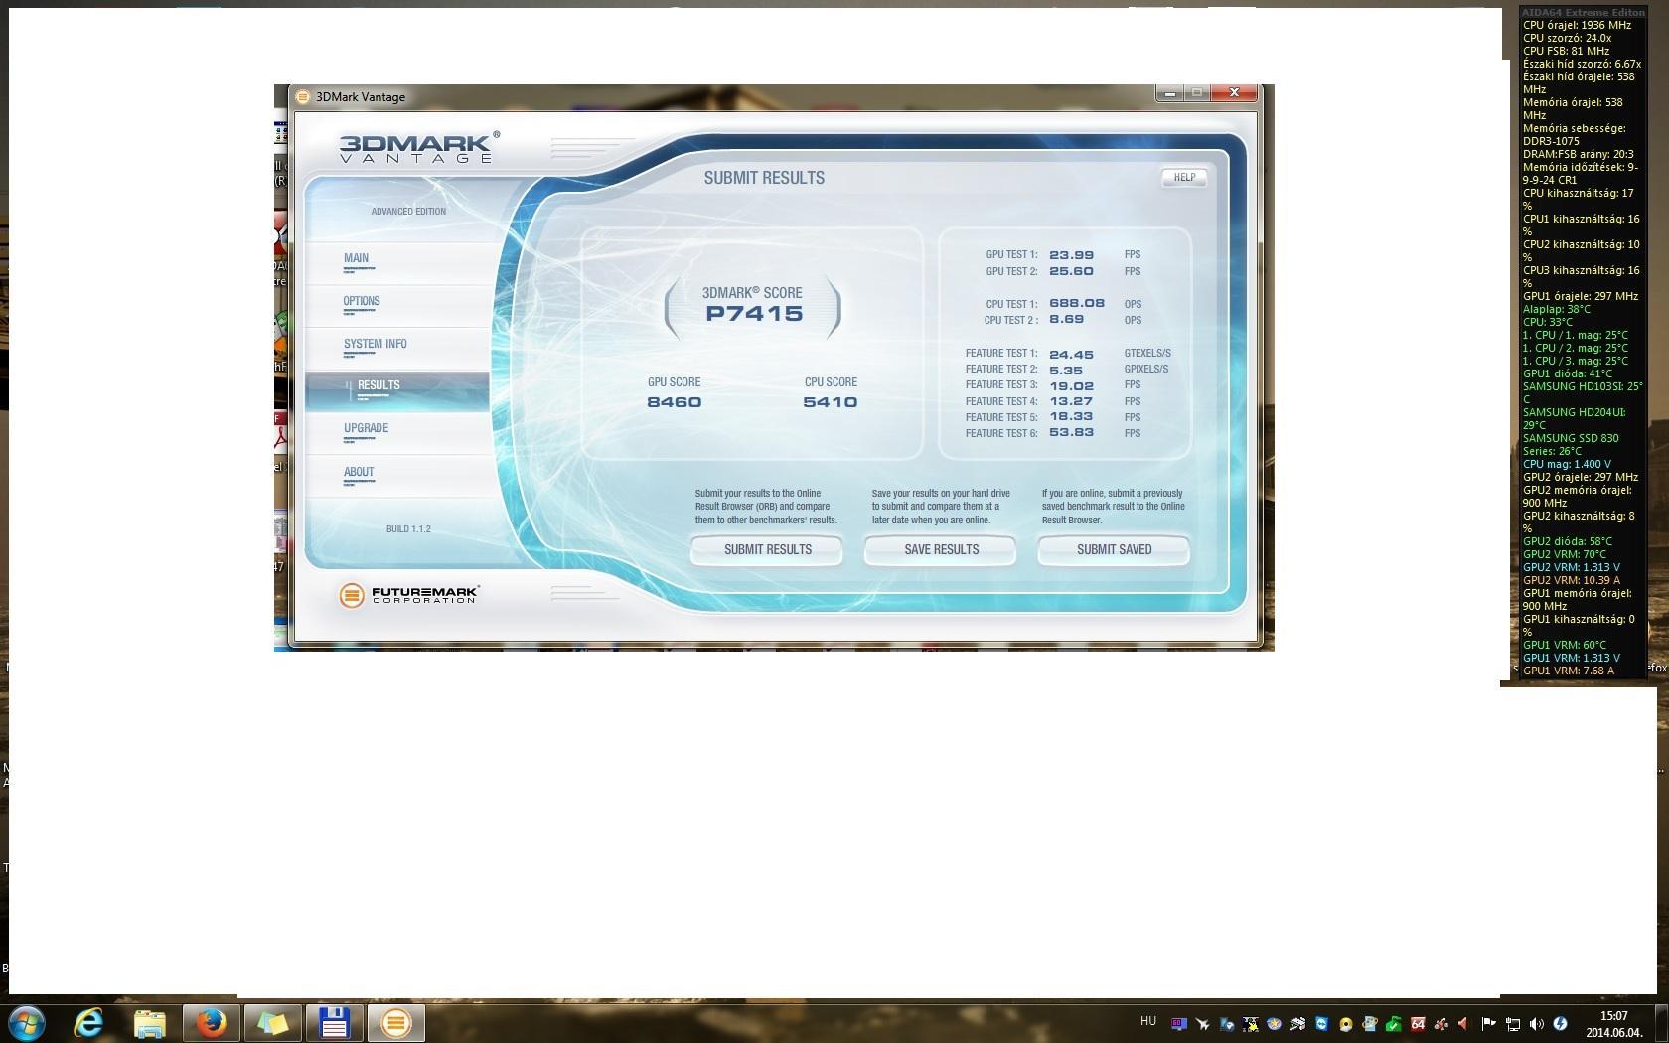Open the network status tray icon

pos(1513,1023)
